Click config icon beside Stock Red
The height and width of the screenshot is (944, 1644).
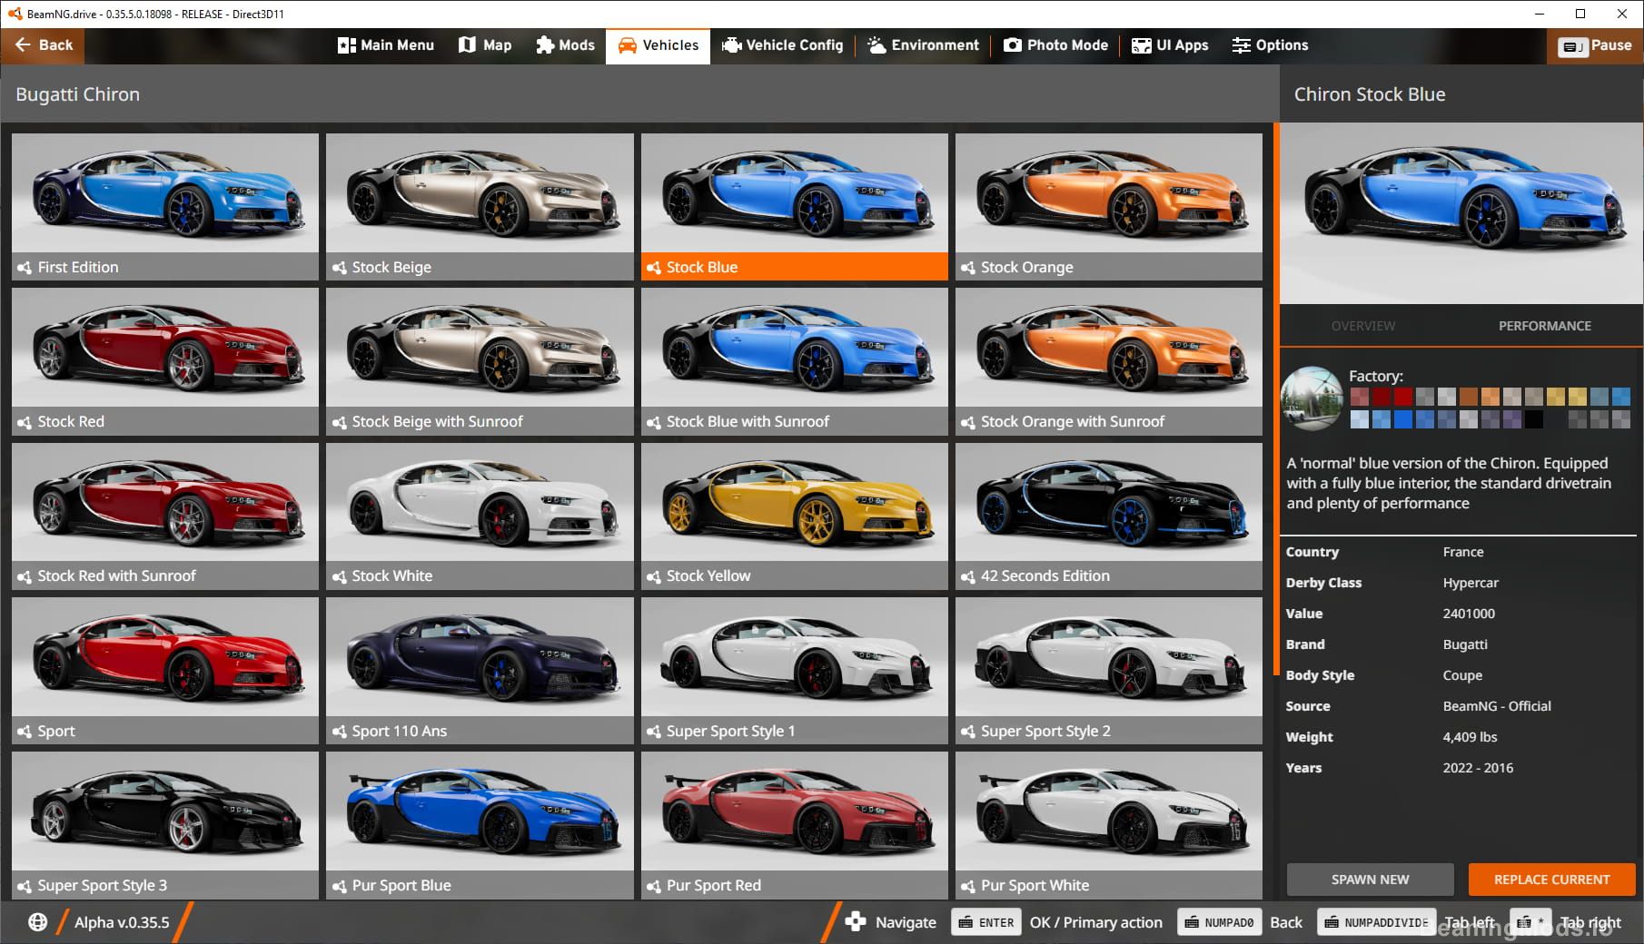point(25,422)
